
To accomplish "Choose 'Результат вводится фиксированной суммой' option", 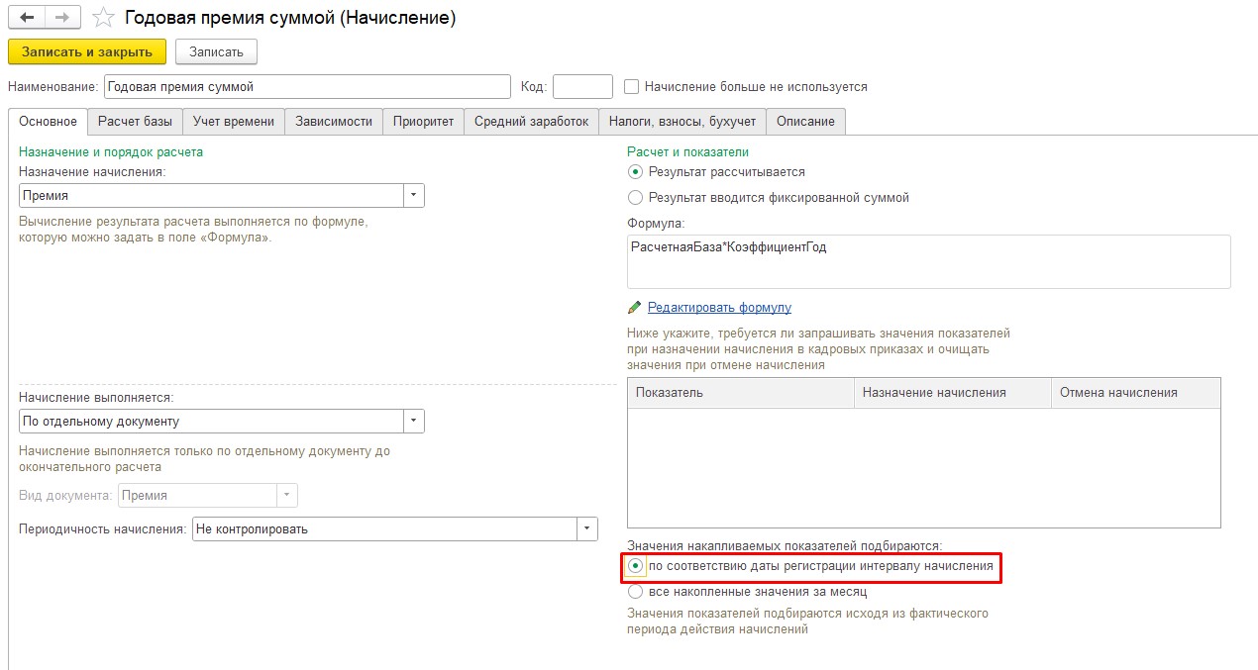I will [636, 198].
